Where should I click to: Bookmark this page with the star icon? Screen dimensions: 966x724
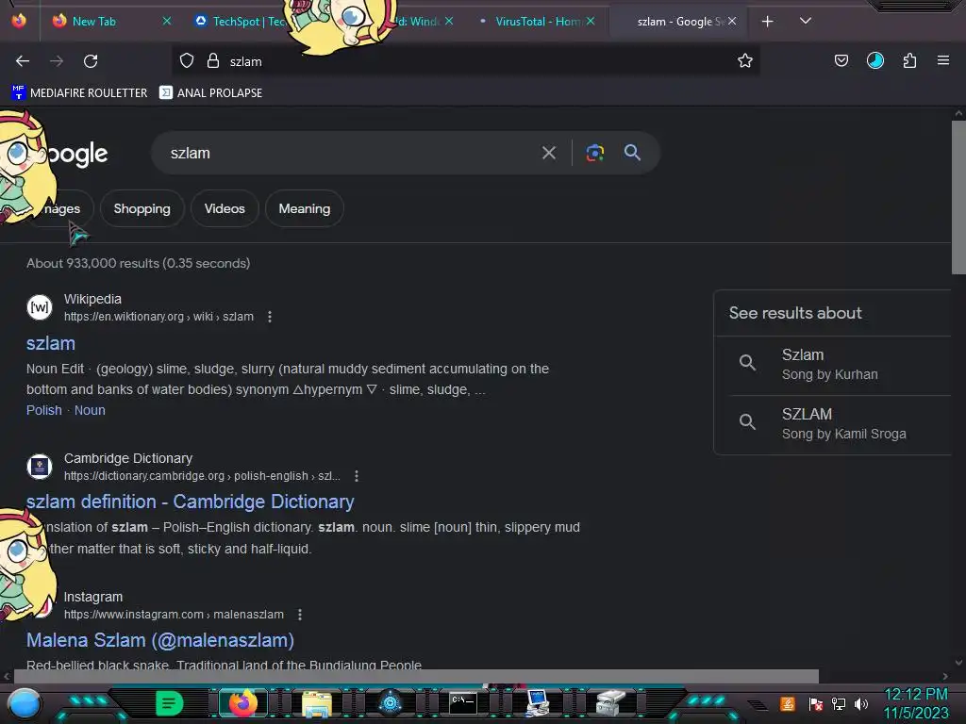(745, 61)
